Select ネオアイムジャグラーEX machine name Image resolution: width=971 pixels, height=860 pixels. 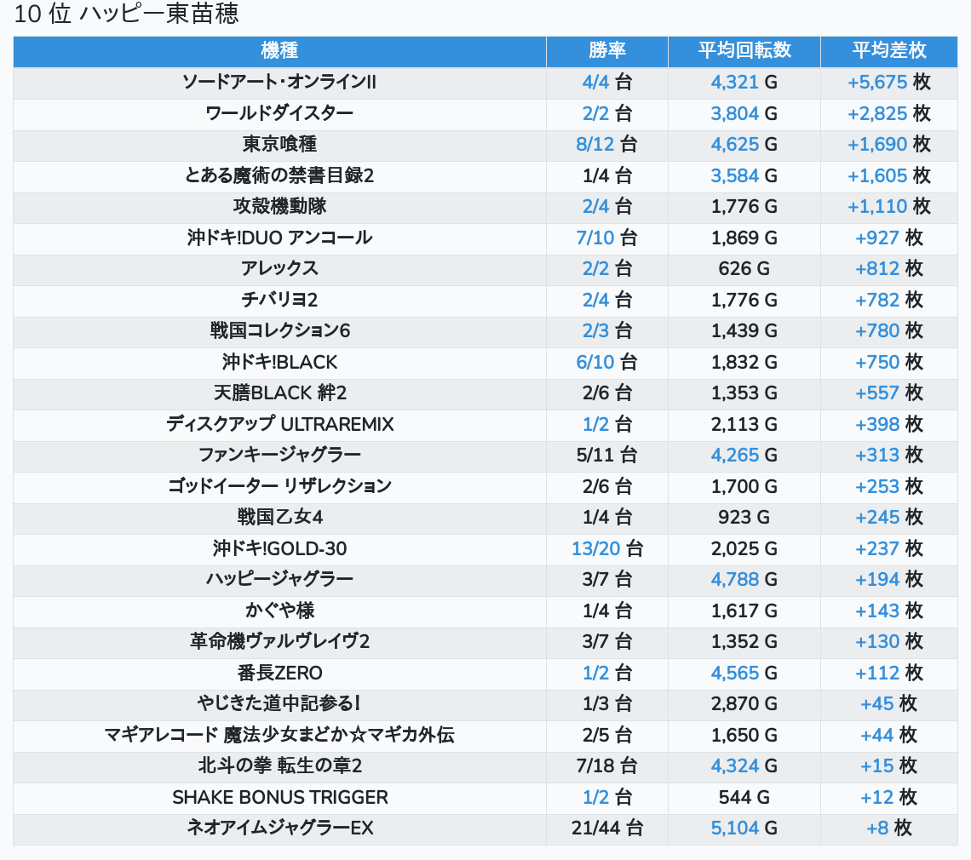(279, 828)
